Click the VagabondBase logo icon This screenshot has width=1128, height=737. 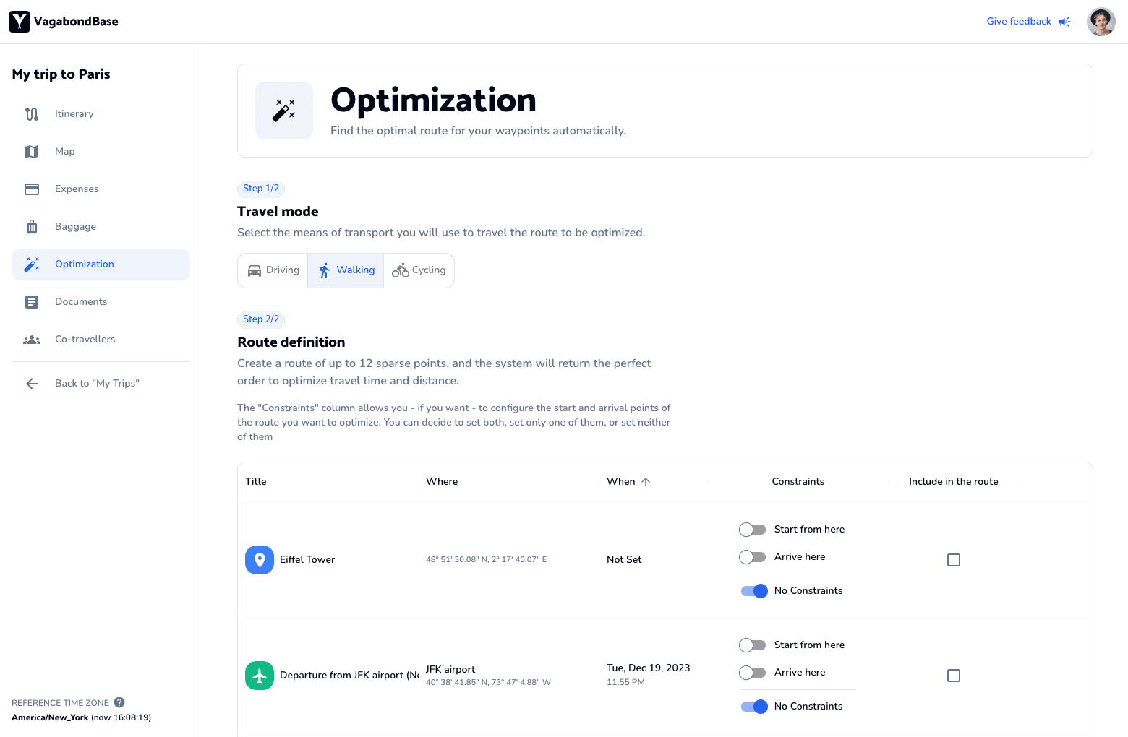20,22
